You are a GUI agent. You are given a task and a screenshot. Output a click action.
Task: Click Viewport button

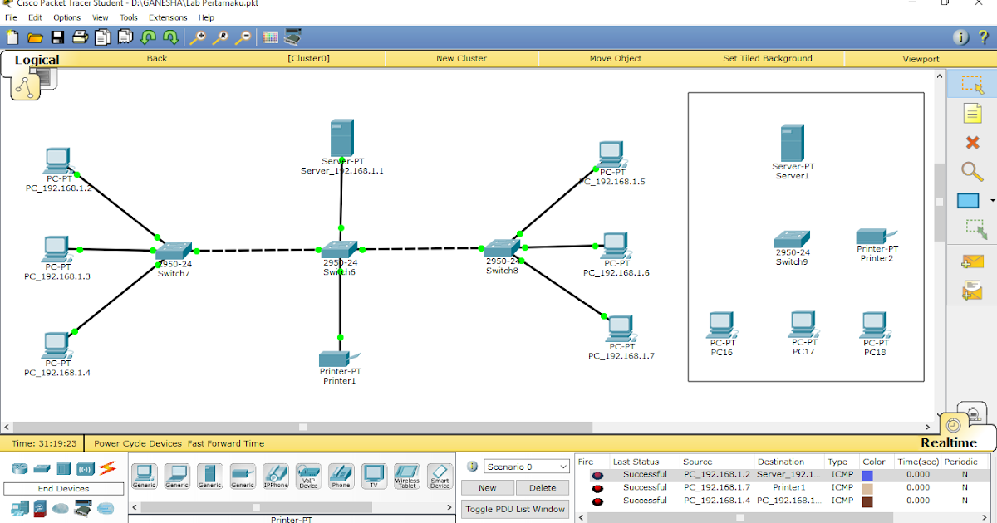tap(921, 59)
